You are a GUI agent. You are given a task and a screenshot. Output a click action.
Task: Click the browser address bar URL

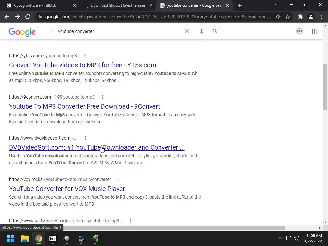(158, 17)
